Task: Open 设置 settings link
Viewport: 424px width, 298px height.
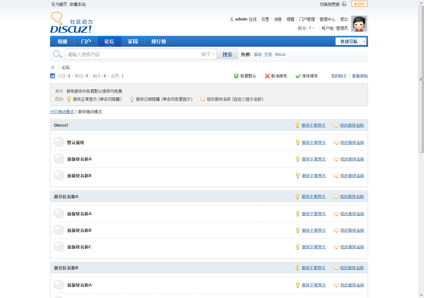Action: pyautogui.click(x=265, y=19)
